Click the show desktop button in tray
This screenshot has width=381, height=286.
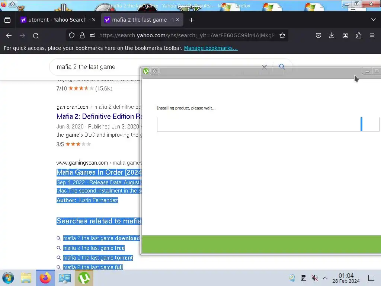371,278
